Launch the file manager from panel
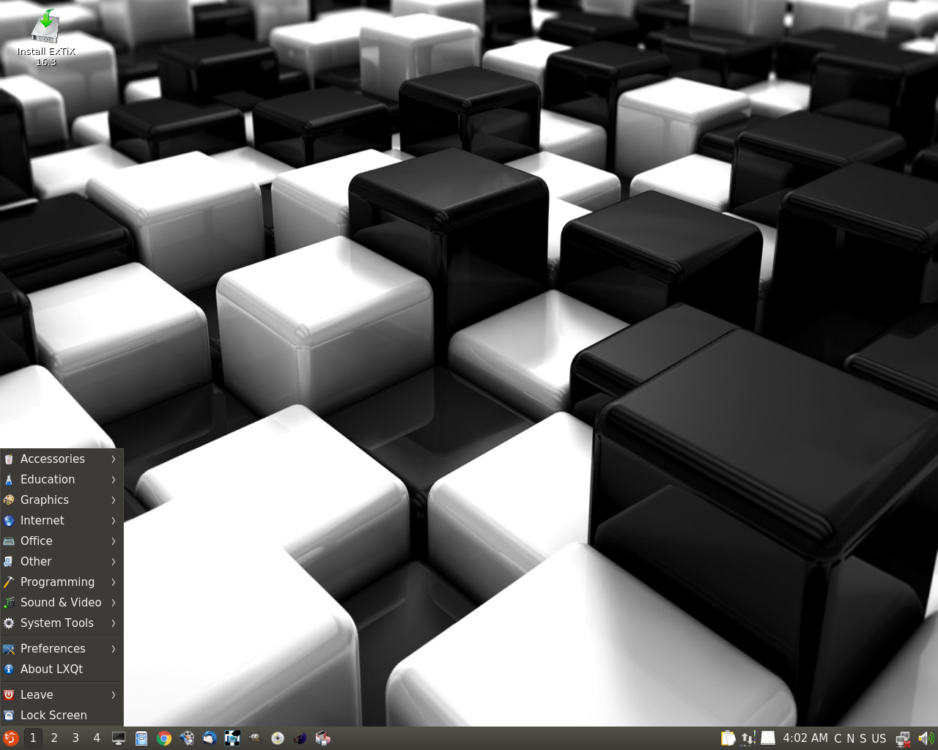Screen dimensions: 938x750 tap(141, 738)
